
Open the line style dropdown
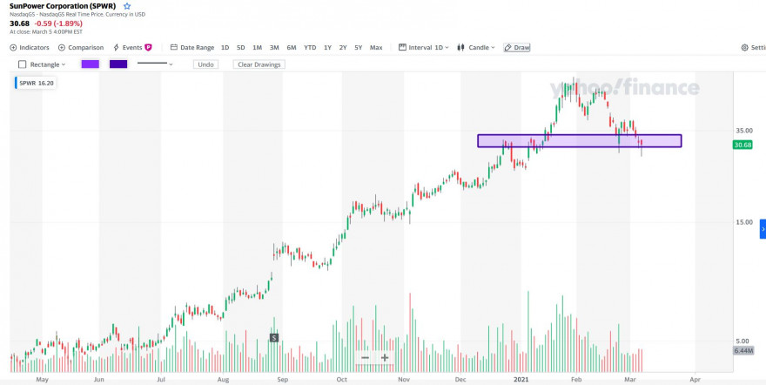[x=155, y=64]
